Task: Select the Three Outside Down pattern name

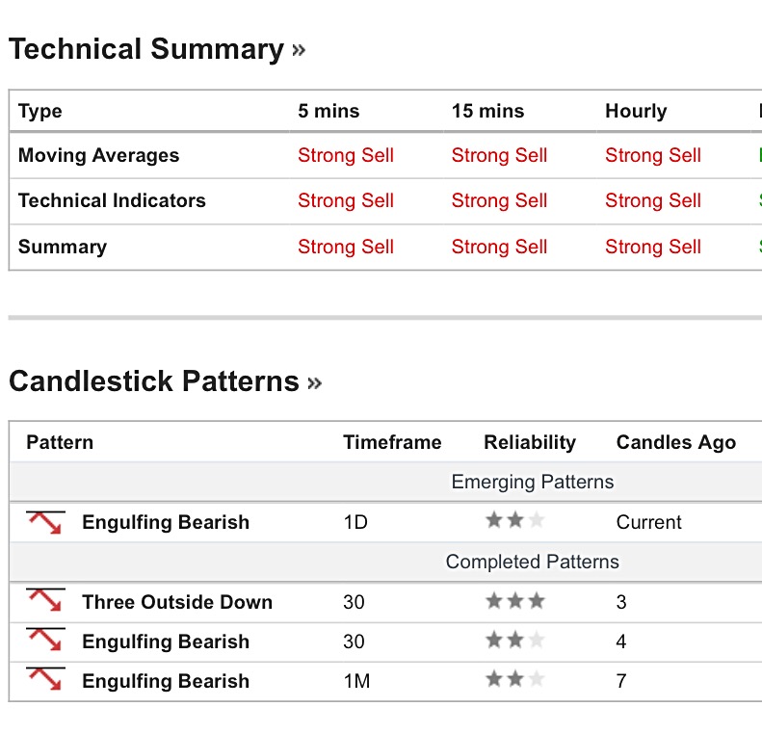Action: click(x=177, y=602)
